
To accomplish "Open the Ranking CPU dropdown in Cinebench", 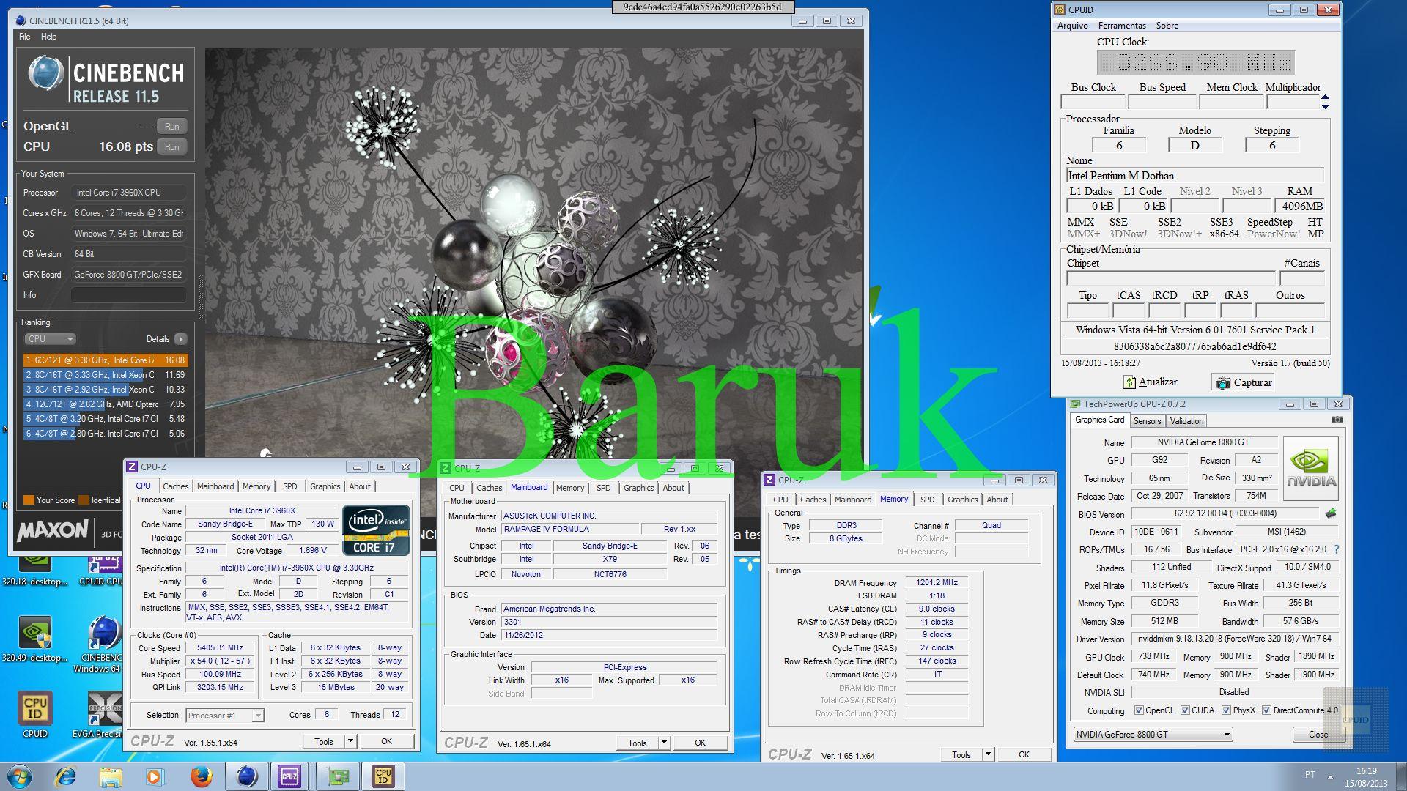I will 50,339.
